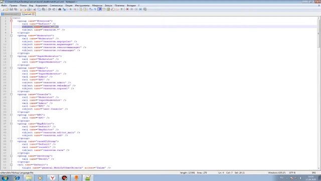Open the Поиск menu
The height and width of the screenshot is (181, 321).
tap(23, 6)
